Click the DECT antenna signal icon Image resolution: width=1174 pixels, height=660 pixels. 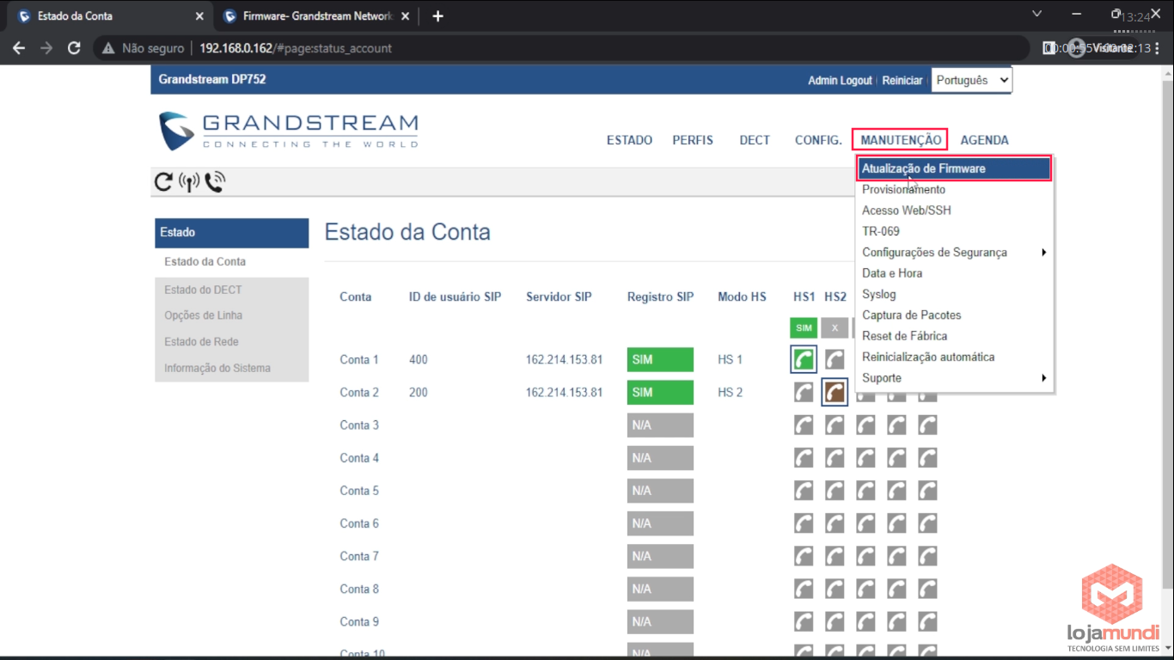click(189, 182)
